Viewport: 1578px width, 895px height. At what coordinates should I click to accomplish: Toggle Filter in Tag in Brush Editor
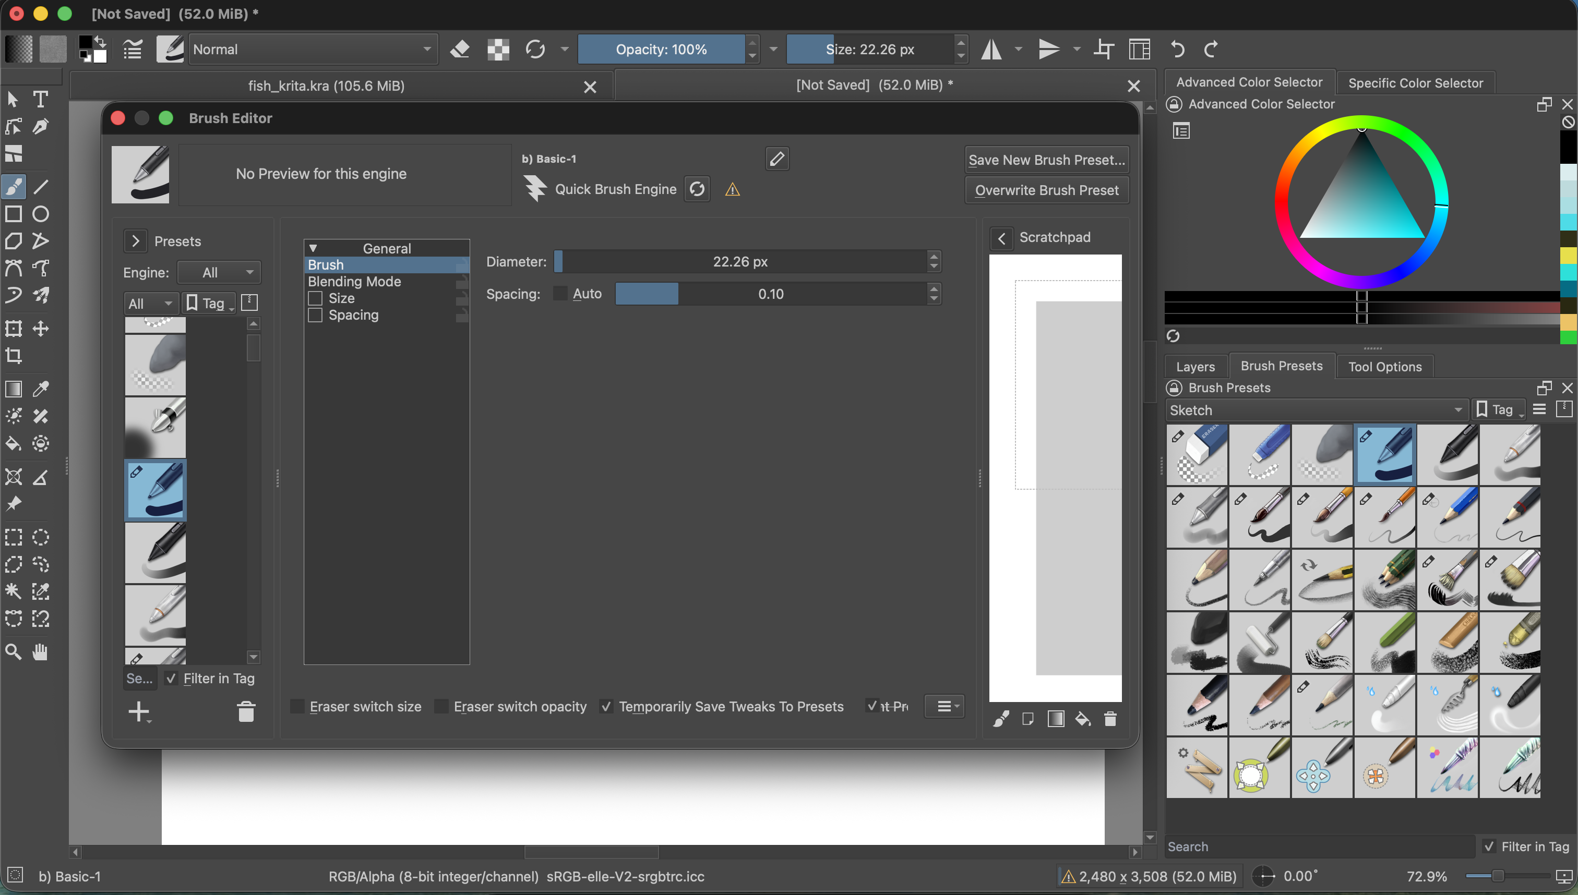172,678
